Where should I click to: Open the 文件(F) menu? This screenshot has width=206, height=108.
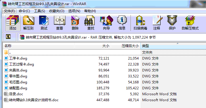(9, 11)
